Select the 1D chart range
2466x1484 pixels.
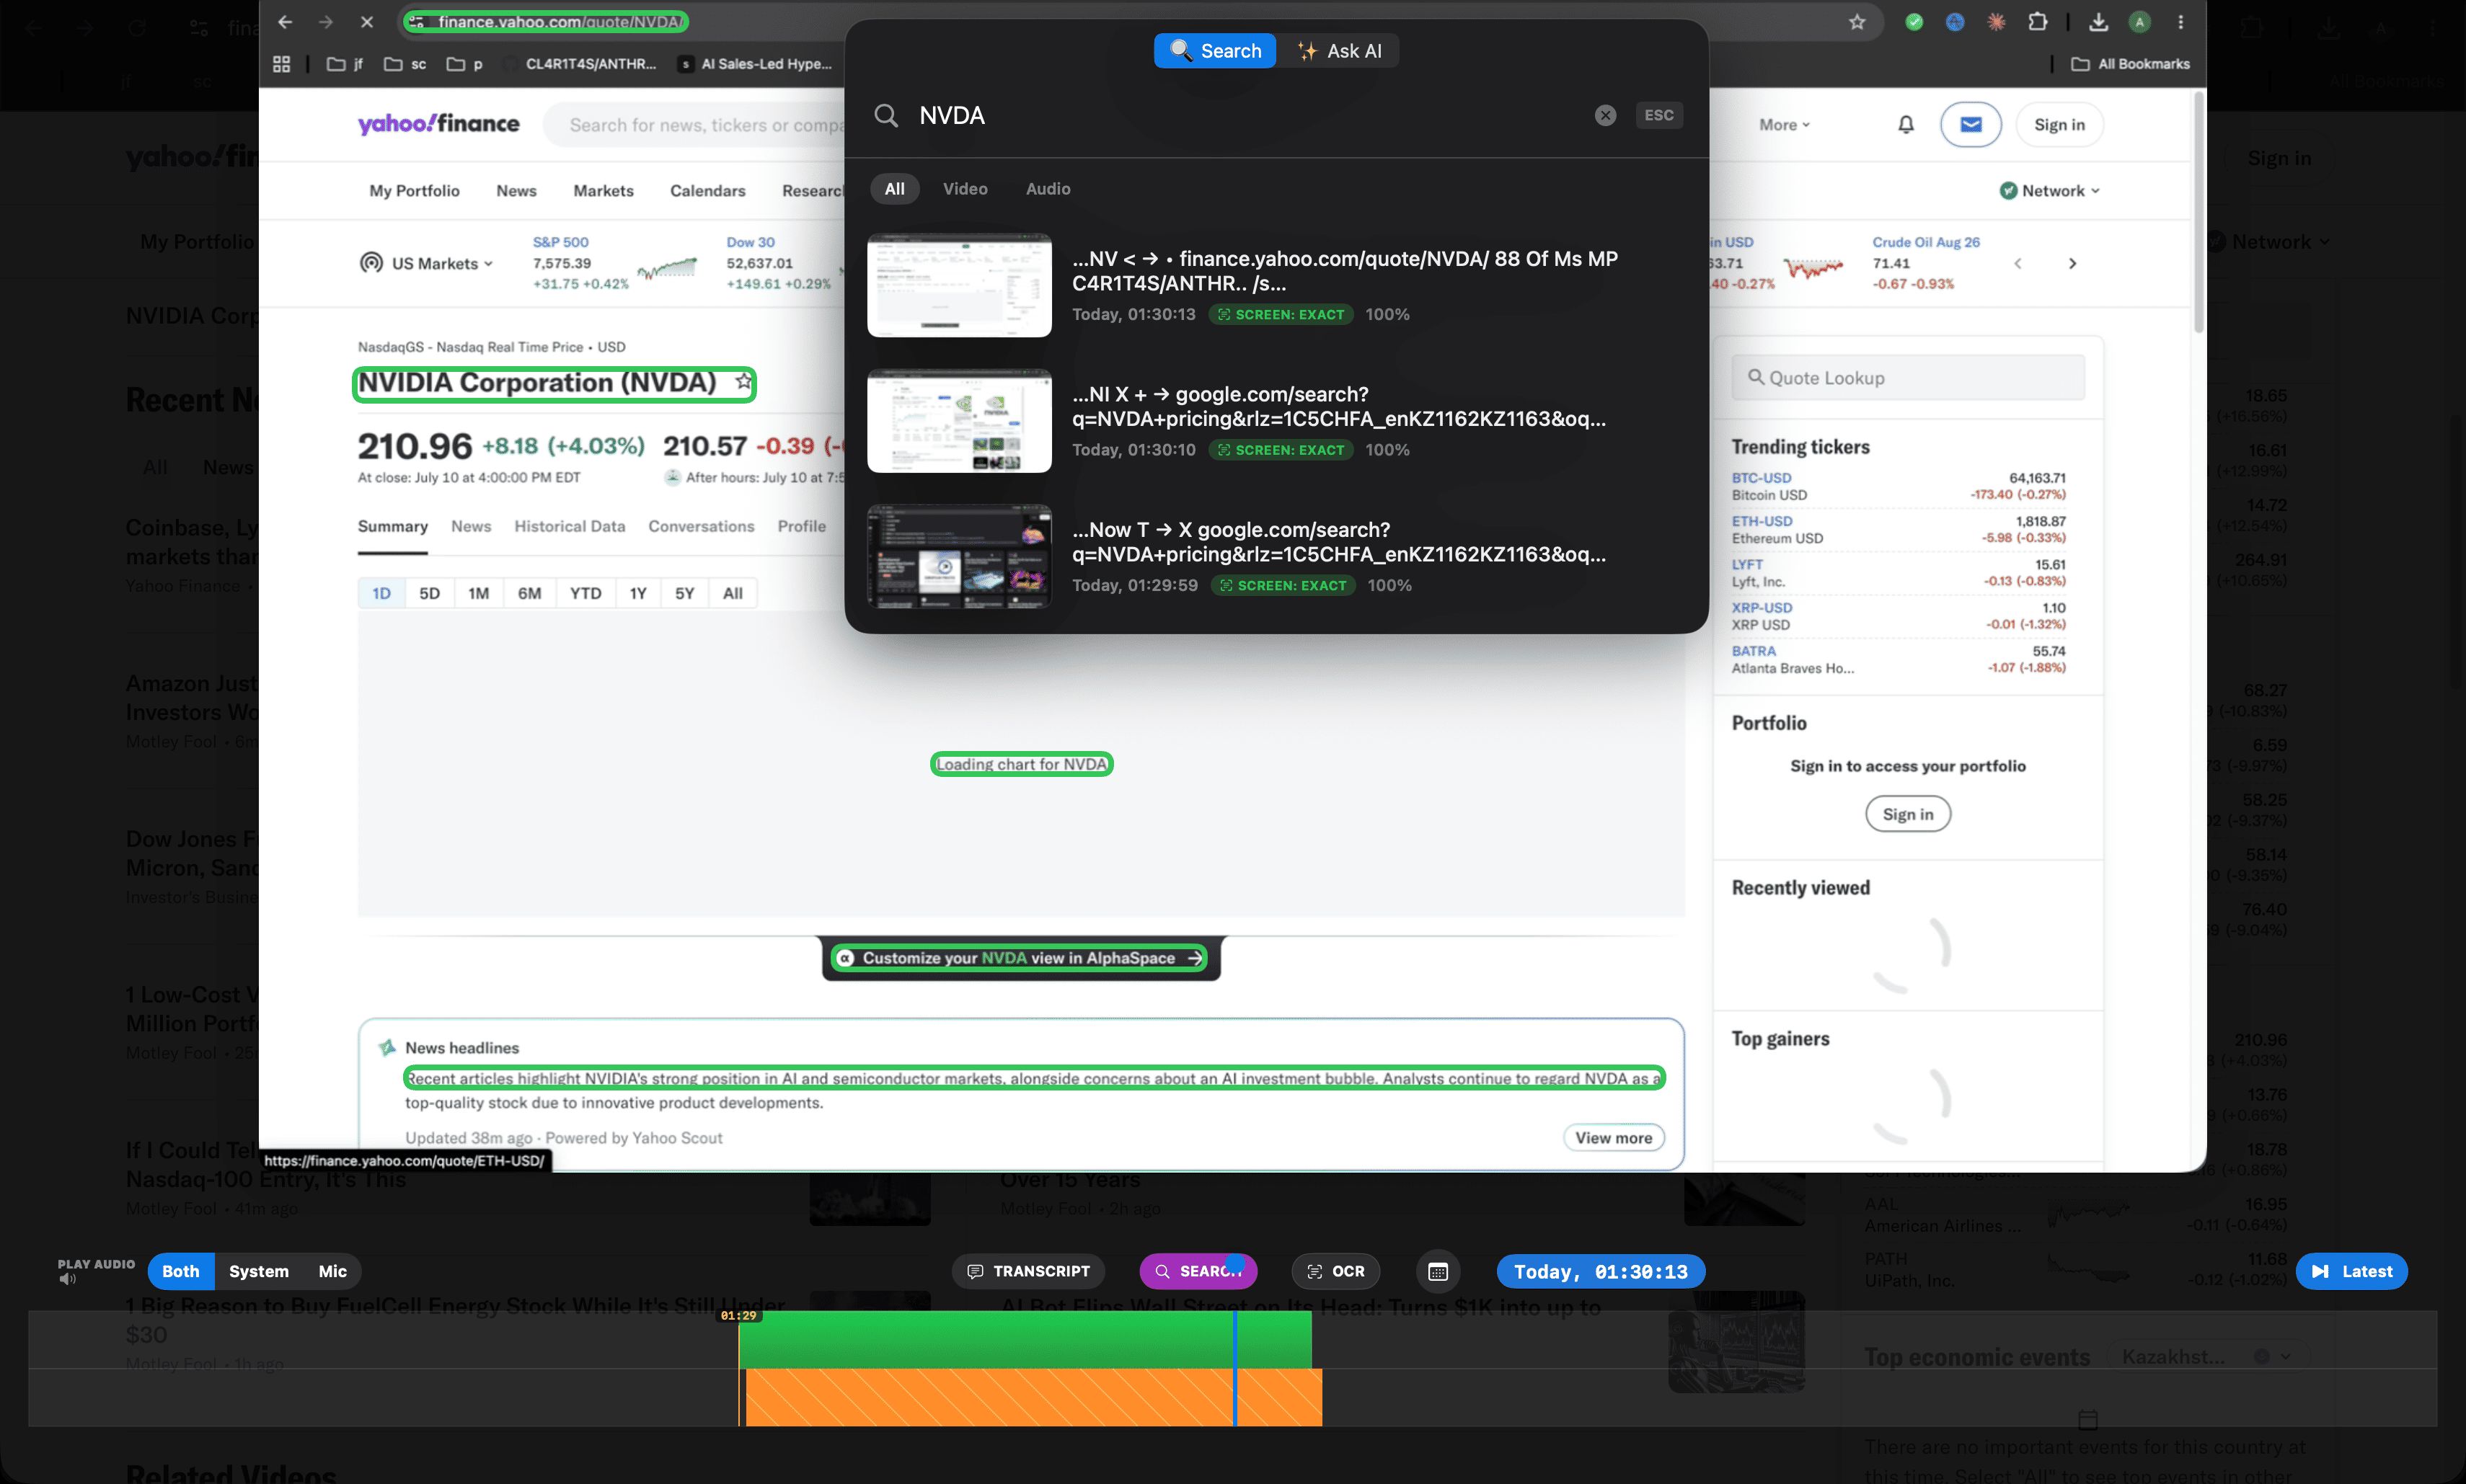click(381, 593)
